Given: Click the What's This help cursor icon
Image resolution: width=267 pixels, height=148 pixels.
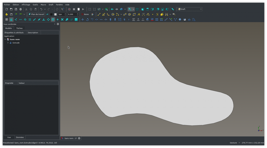Looking at the screenshot, I should (x=63, y=9).
